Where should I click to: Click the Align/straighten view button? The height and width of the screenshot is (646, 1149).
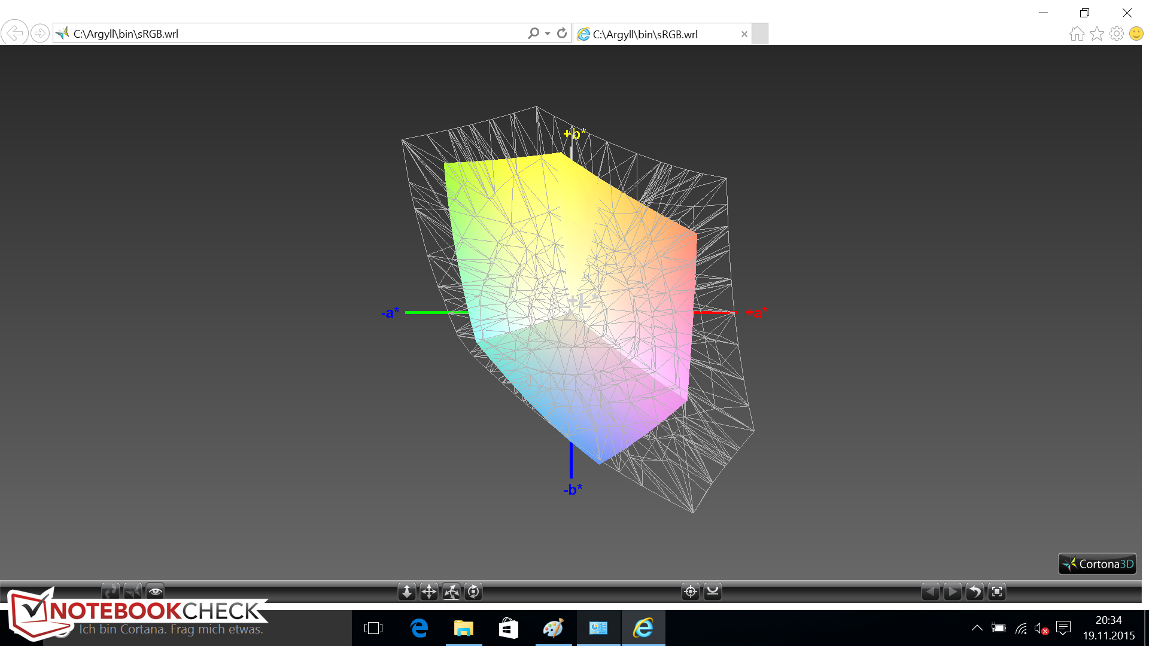[713, 592]
